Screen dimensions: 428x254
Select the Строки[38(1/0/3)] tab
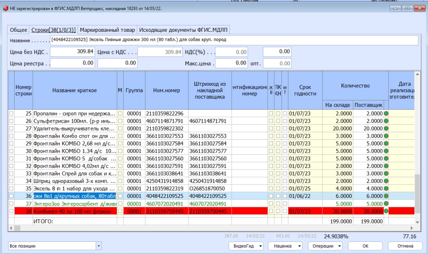[x=53, y=30]
